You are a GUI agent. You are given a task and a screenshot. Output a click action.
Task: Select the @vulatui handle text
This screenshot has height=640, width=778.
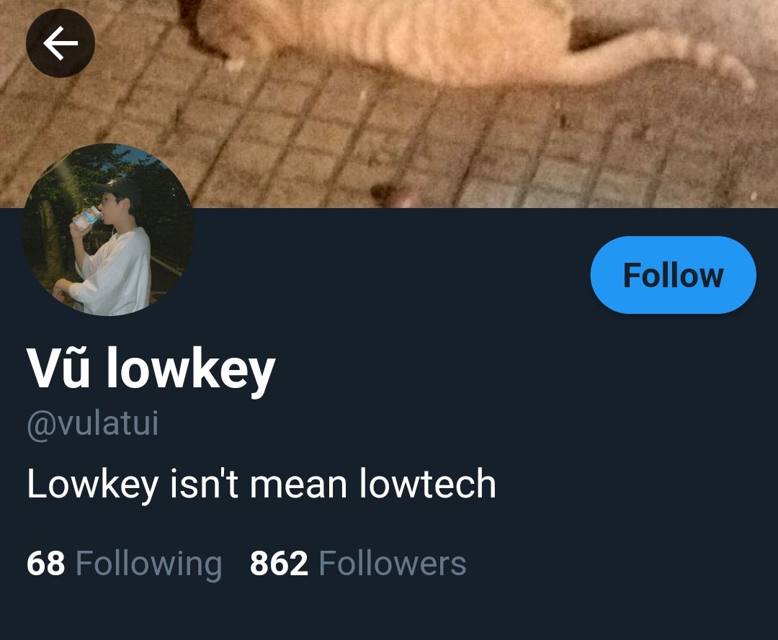click(x=93, y=424)
